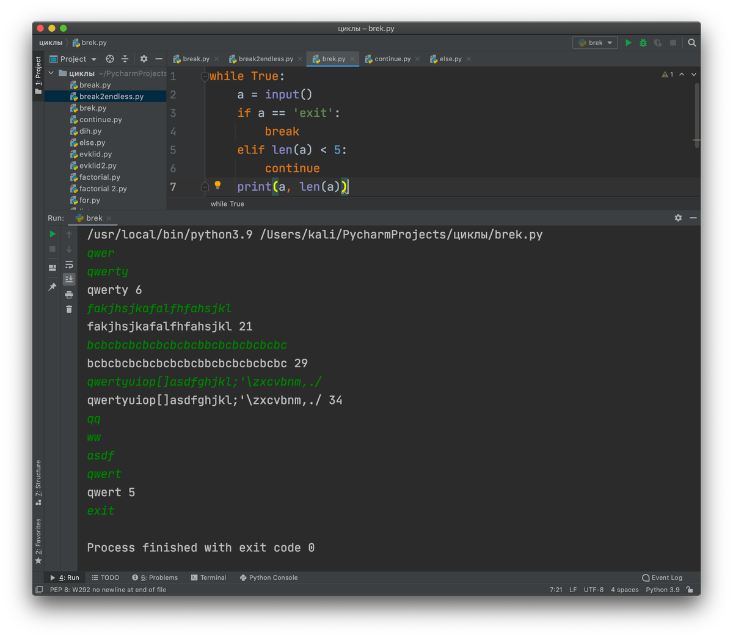Run brek with coverage icon

tap(658, 43)
